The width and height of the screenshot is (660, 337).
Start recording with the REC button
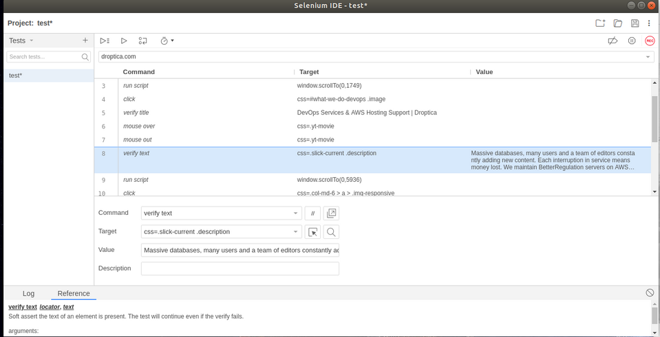650,40
